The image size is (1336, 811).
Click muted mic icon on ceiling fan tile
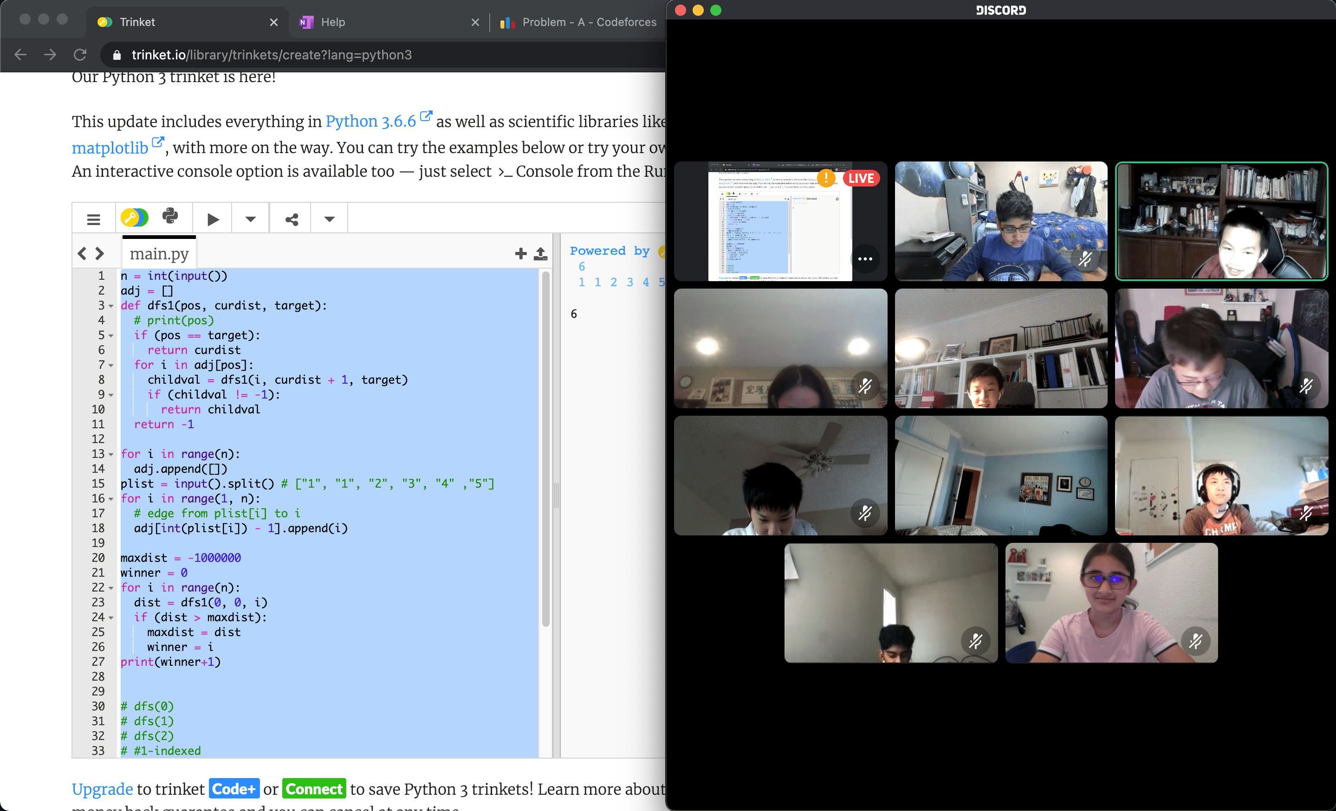pos(865,513)
